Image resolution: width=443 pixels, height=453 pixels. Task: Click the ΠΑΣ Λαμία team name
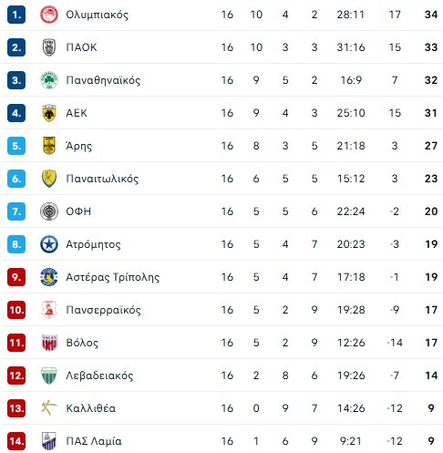coord(94,441)
